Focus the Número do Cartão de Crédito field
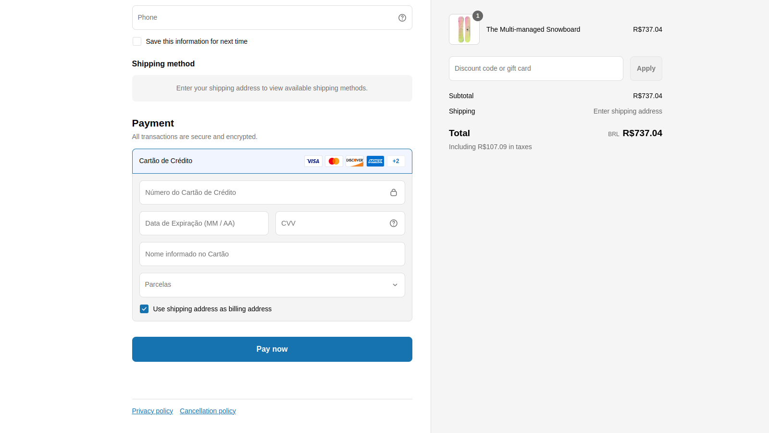The width and height of the screenshot is (769, 433). 272,192
